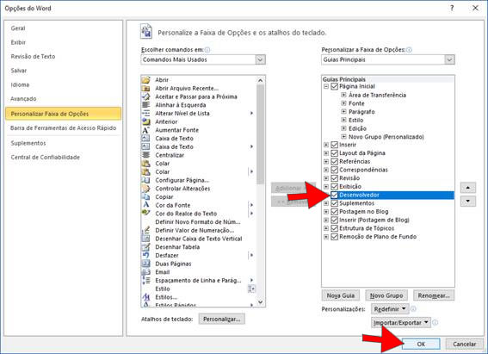Click the Duas Páginas icon
The width and height of the screenshot is (488, 354).
point(145,264)
